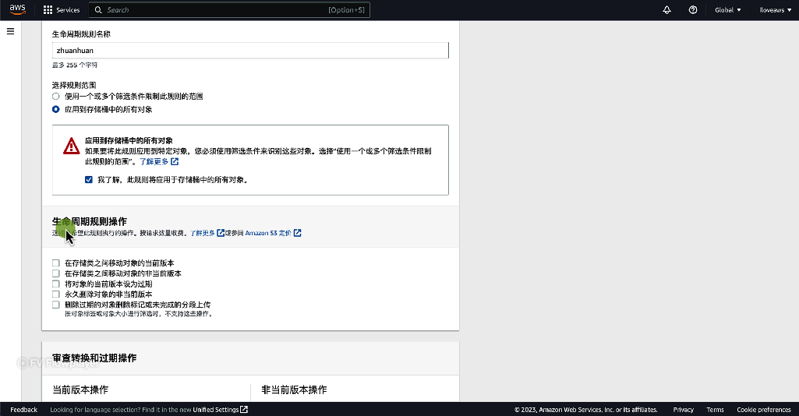Click the 当前版本操作 heading
Image resolution: width=799 pixels, height=416 pixels.
(x=80, y=390)
